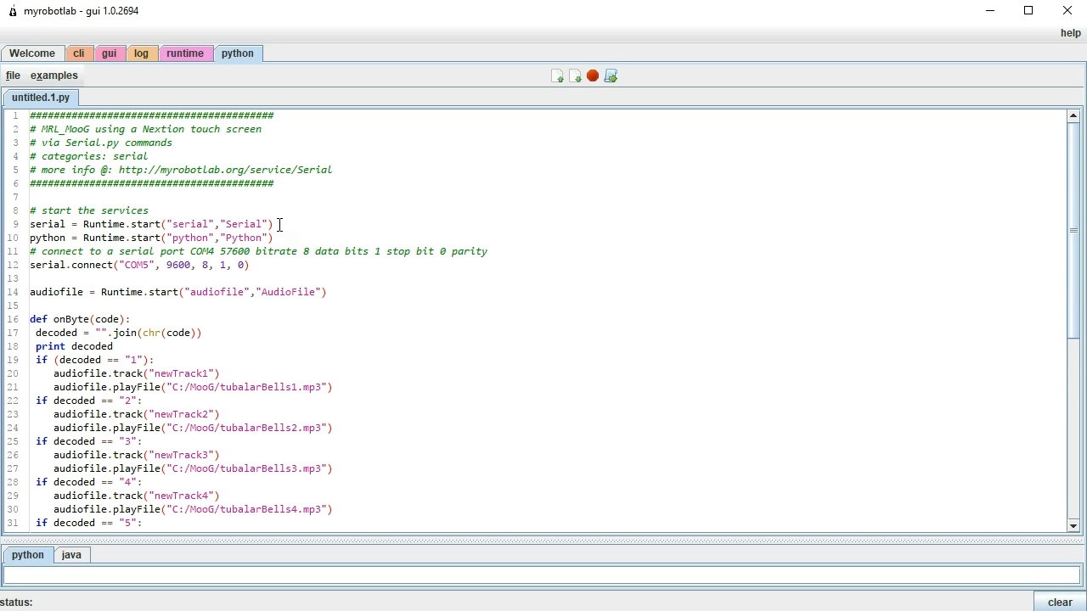This screenshot has height=611, width=1087.
Task: Click the '# categories: serial' comment
Action: 89,156
